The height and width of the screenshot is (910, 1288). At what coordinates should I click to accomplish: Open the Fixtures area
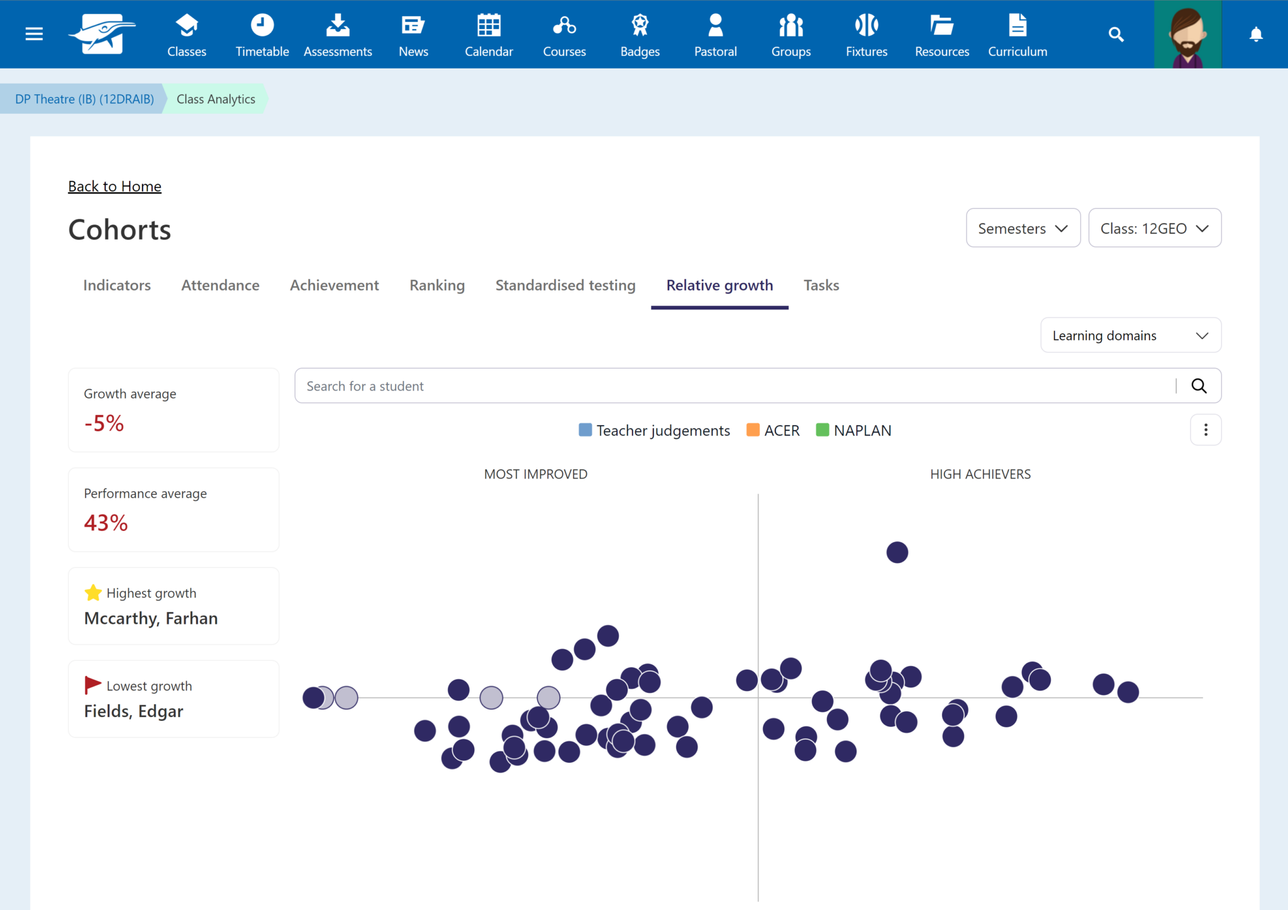click(x=866, y=34)
